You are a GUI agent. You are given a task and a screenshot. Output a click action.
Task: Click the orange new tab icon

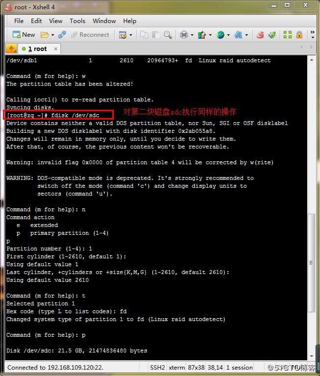[x=11, y=49]
